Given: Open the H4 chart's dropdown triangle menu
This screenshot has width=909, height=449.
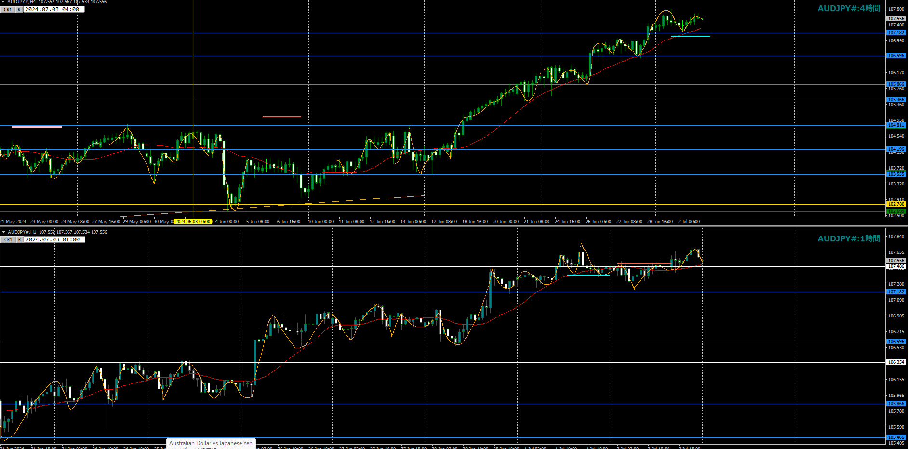Looking at the screenshot, I should [3, 2].
